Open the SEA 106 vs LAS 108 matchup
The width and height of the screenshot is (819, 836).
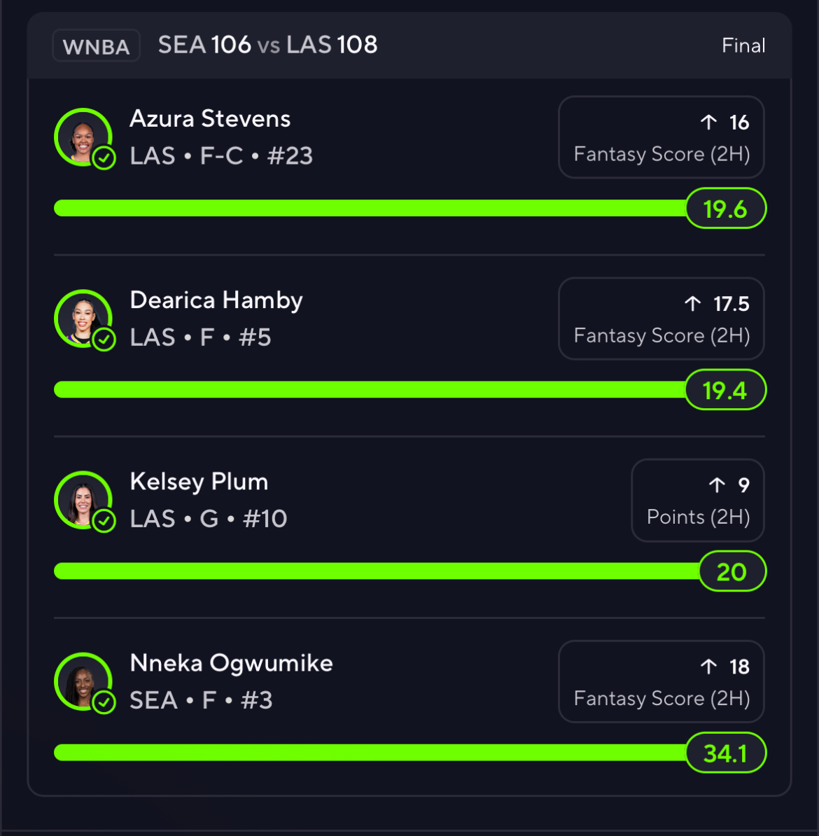pyautogui.click(x=267, y=45)
